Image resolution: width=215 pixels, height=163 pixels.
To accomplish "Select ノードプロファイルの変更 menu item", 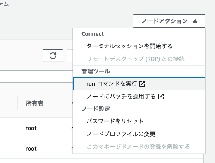I will tap(139, 134).
